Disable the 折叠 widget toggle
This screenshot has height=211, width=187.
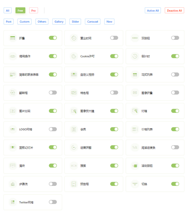tap(53, 38)
